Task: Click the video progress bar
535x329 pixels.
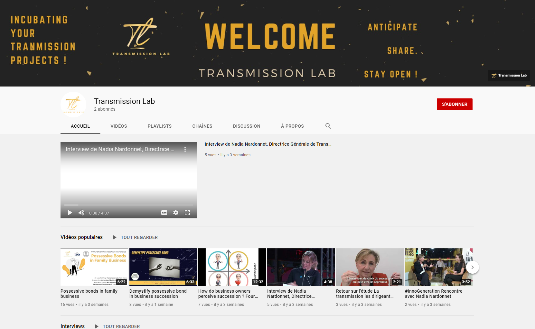Action: (x=129, y=205)
